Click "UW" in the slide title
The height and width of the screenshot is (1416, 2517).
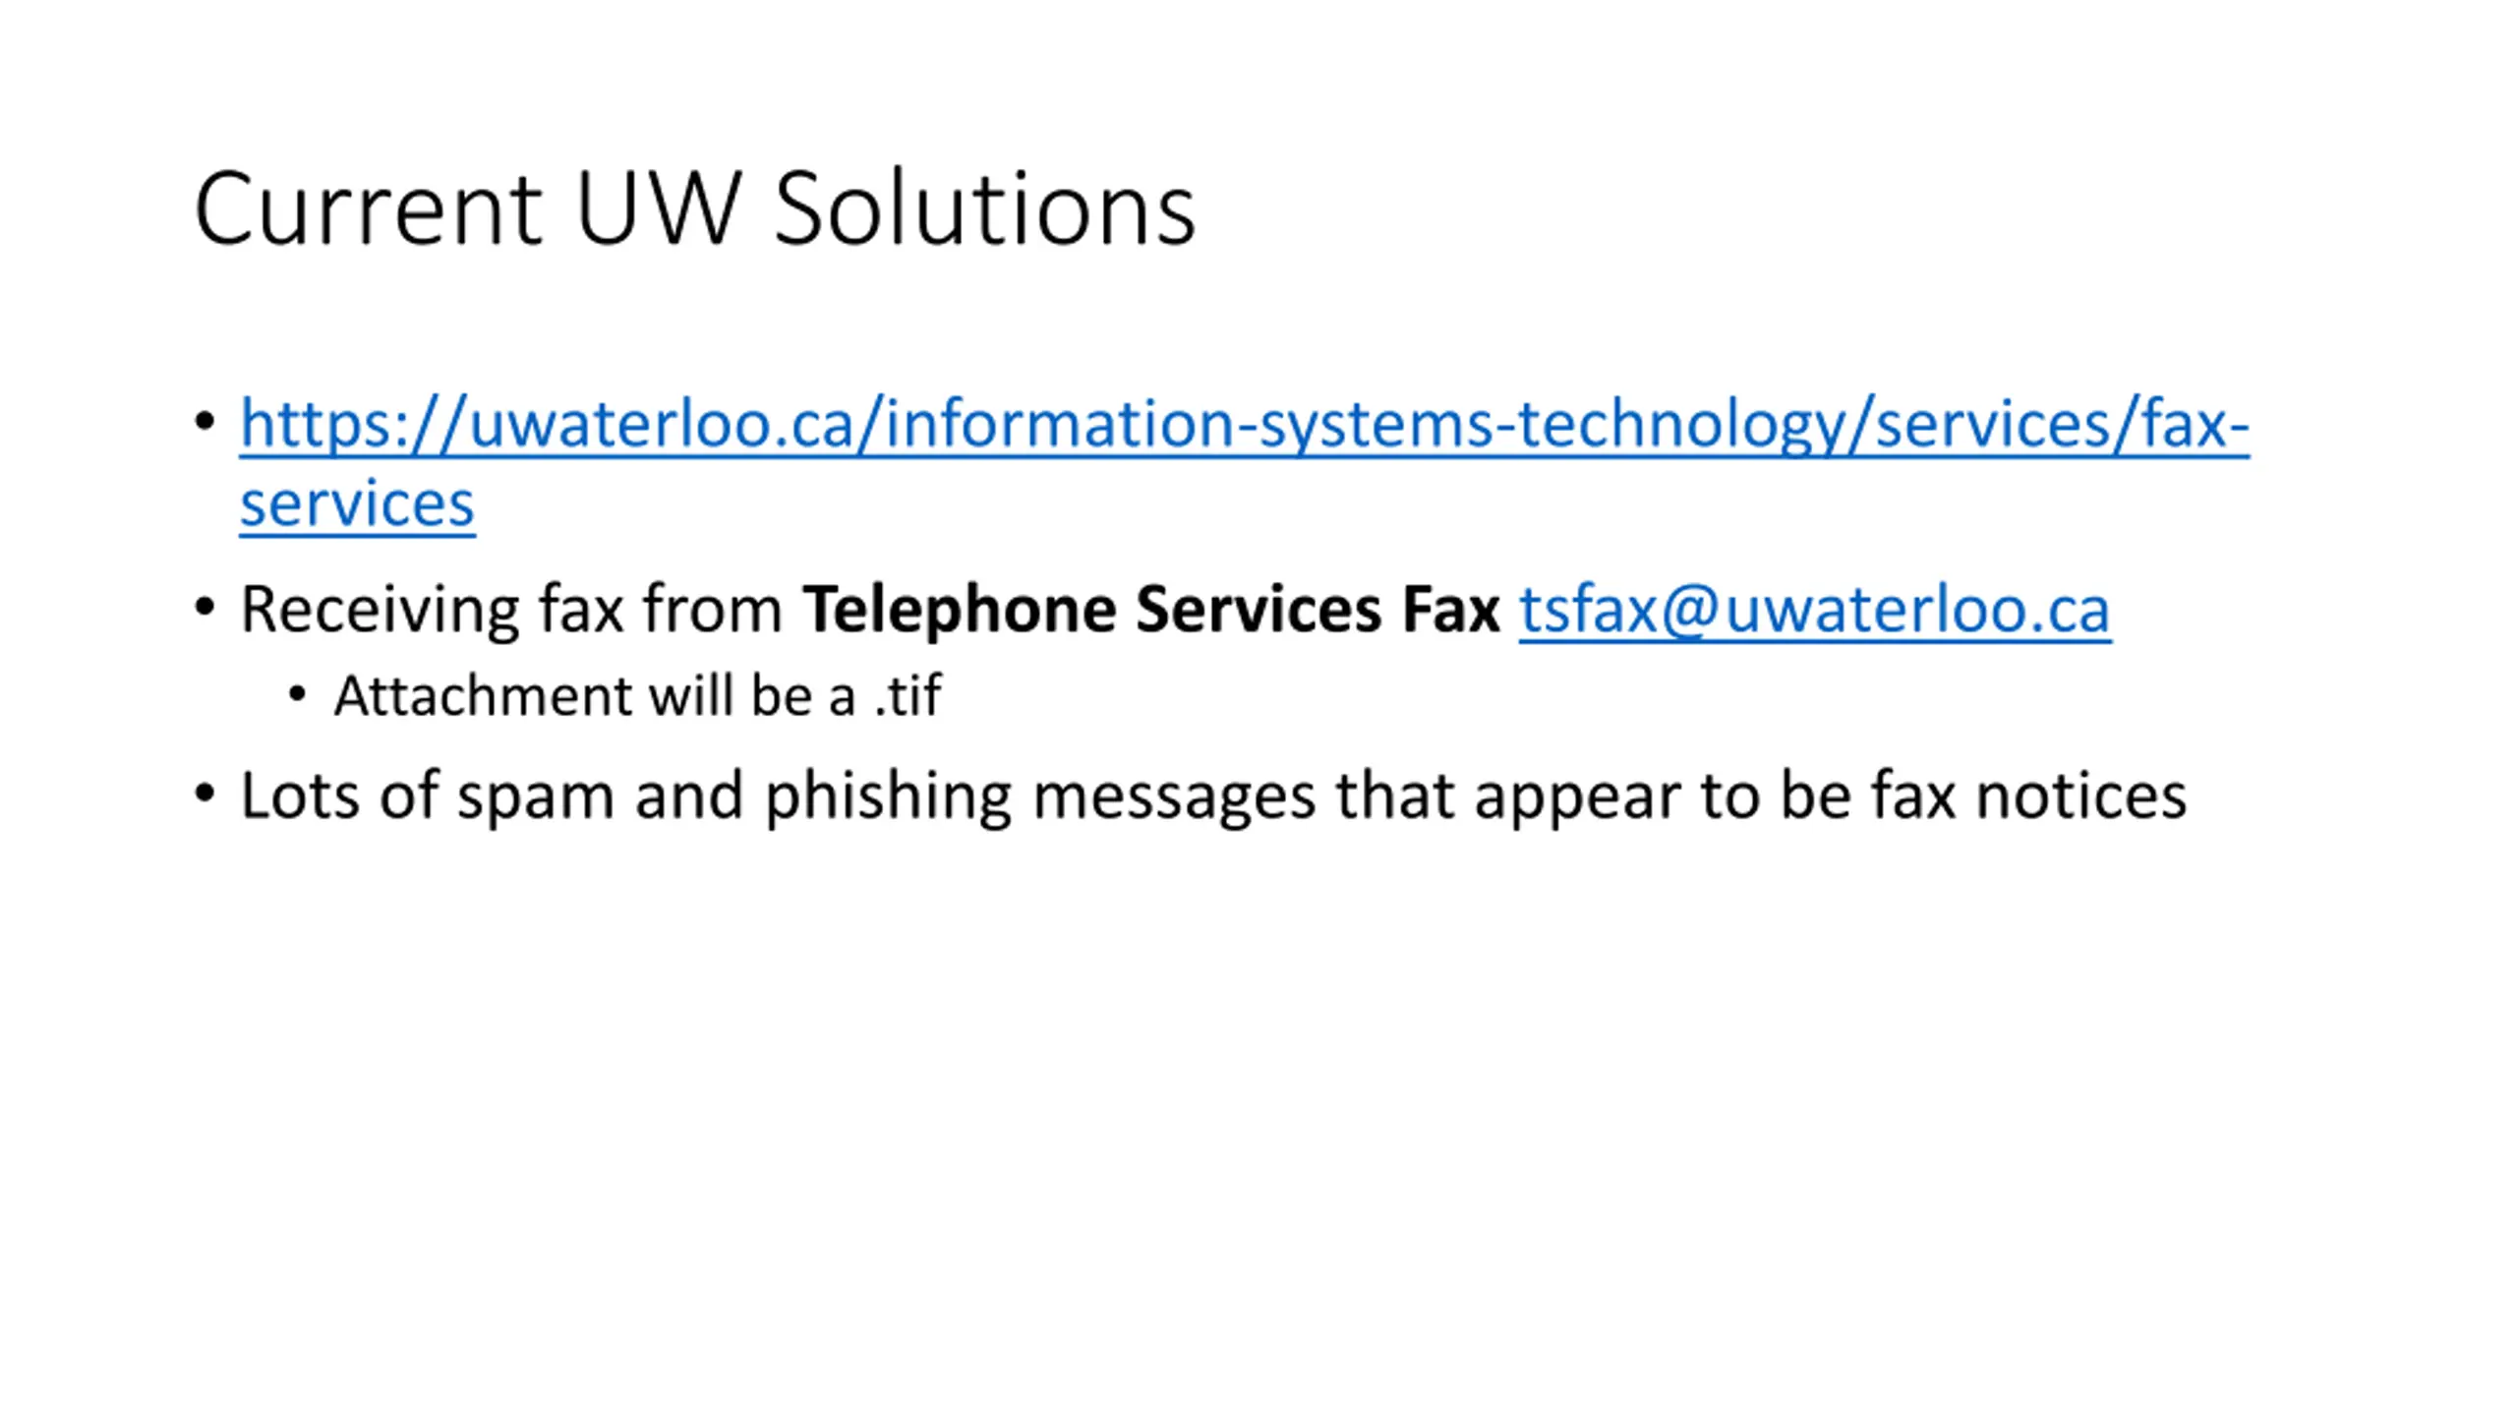[657, 208]
